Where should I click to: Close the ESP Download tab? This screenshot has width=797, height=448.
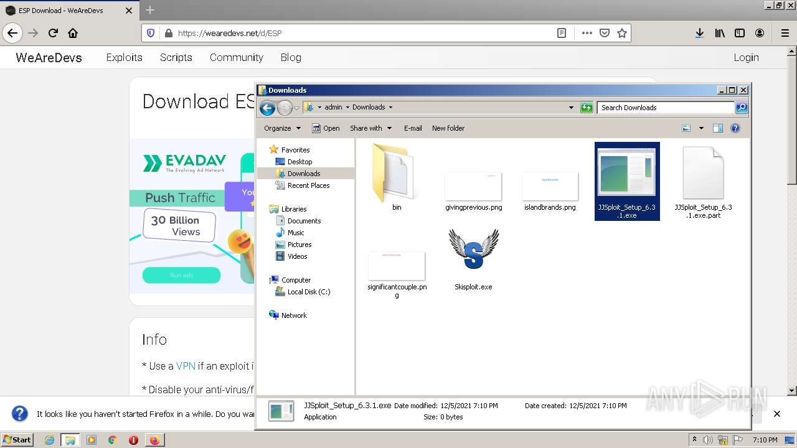tap(129, 11)
